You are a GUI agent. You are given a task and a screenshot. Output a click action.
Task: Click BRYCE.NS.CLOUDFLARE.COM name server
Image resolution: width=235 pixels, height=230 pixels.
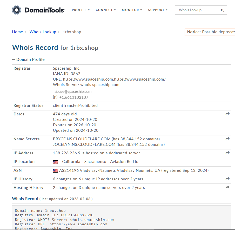(x=82, y=139)
